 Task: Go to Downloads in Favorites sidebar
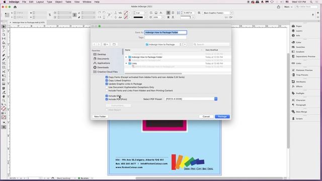(x=101, y=67)
